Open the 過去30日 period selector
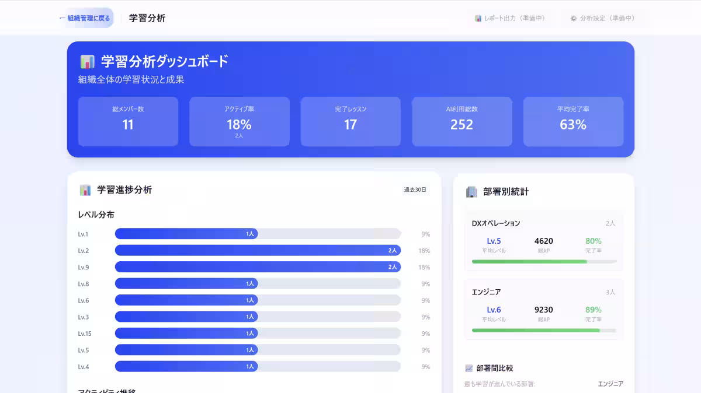Viewport: 701px width, 393px height. (414, 190)
